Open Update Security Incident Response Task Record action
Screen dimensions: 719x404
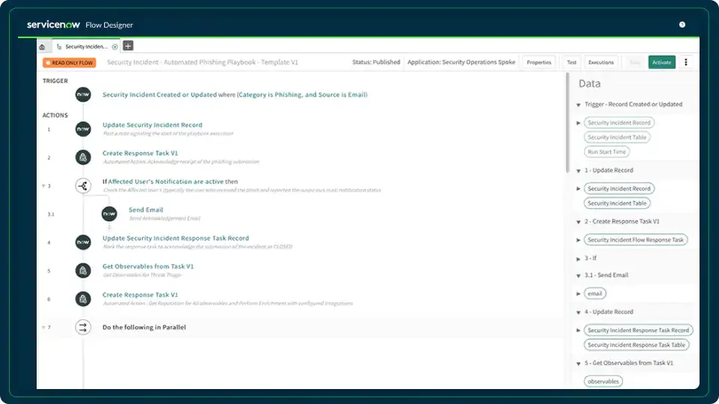coord(175,238)
